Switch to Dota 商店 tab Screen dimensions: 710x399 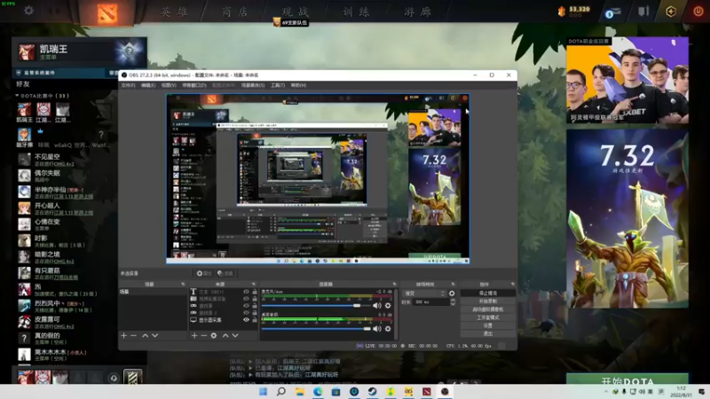(x=235, y=12)
